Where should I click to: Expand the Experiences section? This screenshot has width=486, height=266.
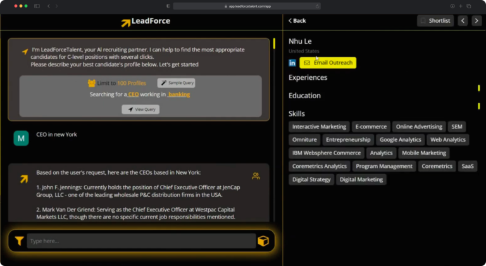[x=308, y=77]
